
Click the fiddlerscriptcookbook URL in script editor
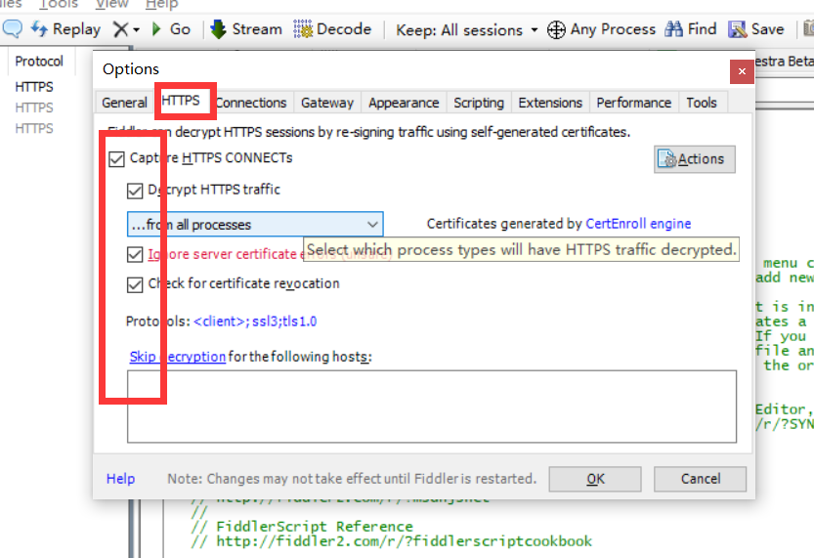click(x=404, y=541)
